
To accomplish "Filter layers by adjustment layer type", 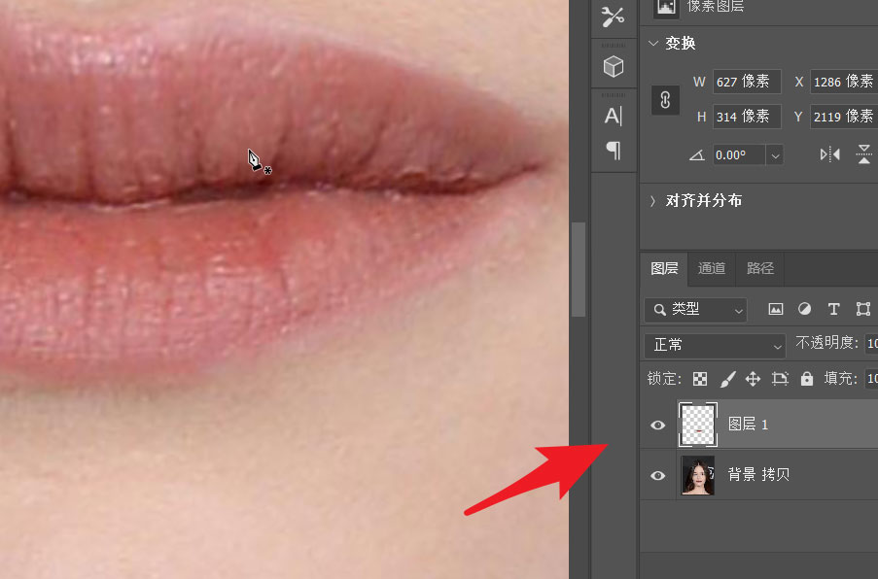I will click(805, 309).
